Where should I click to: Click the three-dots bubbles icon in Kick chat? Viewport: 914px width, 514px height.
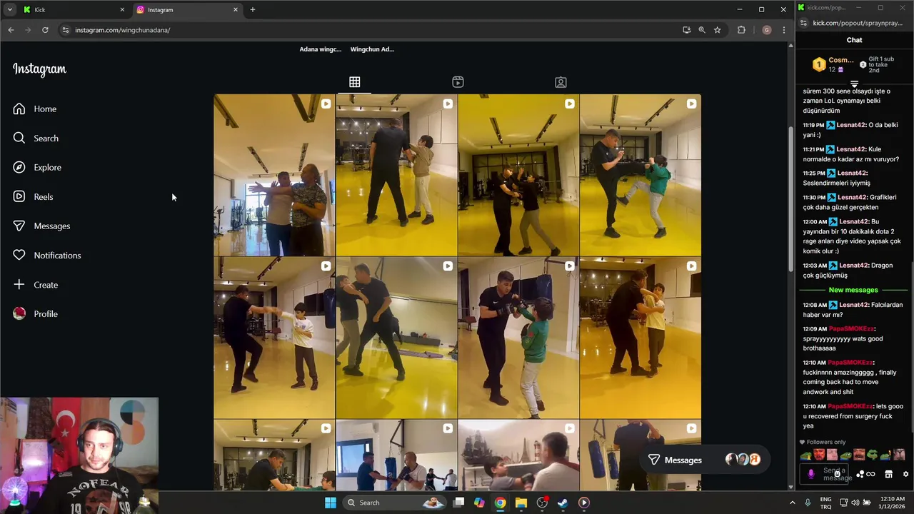(x=860, y=474)
